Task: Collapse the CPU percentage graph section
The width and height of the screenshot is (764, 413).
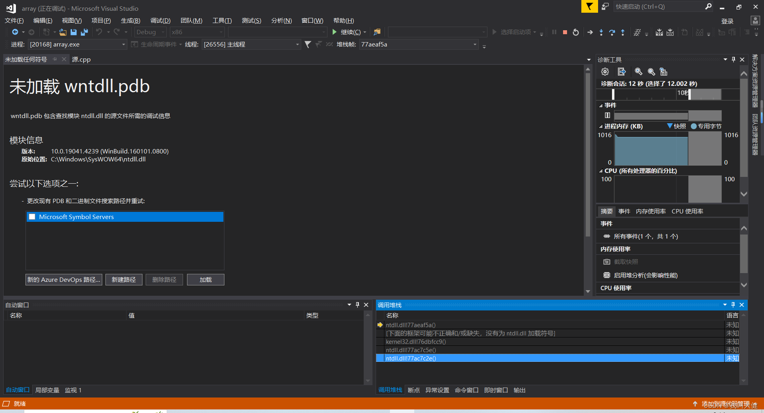Action: pyautogui.click(x=601, y=171)
